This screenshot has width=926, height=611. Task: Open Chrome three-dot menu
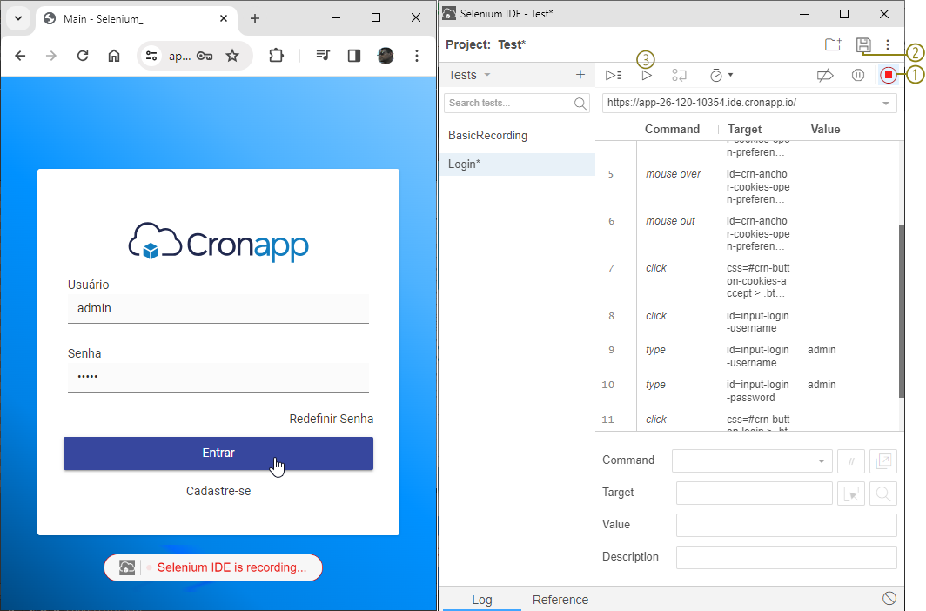[x=417, y=56]
